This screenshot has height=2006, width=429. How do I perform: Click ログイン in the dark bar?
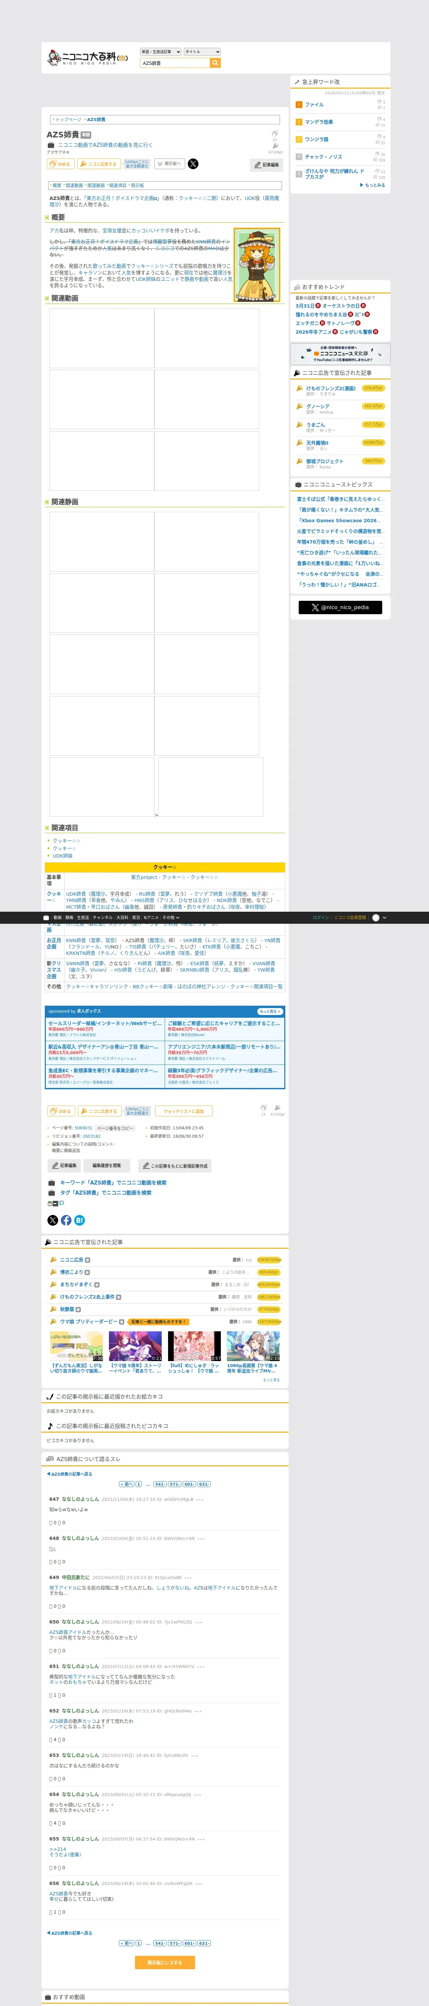tap(321, 917)
